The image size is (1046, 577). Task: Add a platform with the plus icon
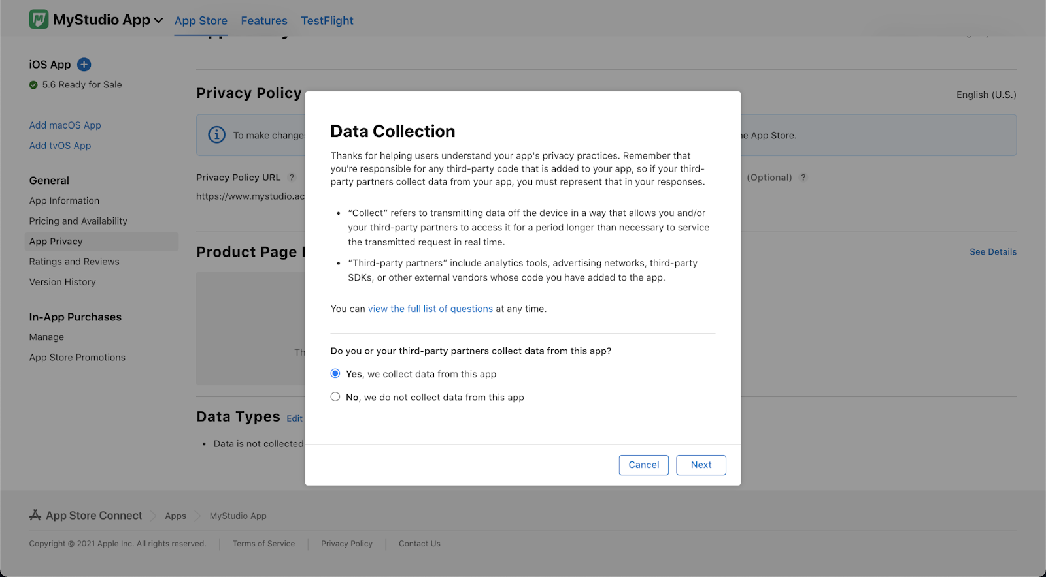click(x=84, y=65)
